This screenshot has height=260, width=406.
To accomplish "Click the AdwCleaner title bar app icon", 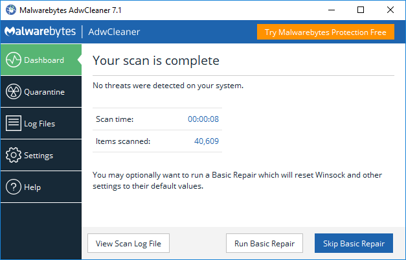I will point(11,10).
